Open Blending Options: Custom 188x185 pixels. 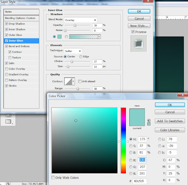(x=21, y=18)
